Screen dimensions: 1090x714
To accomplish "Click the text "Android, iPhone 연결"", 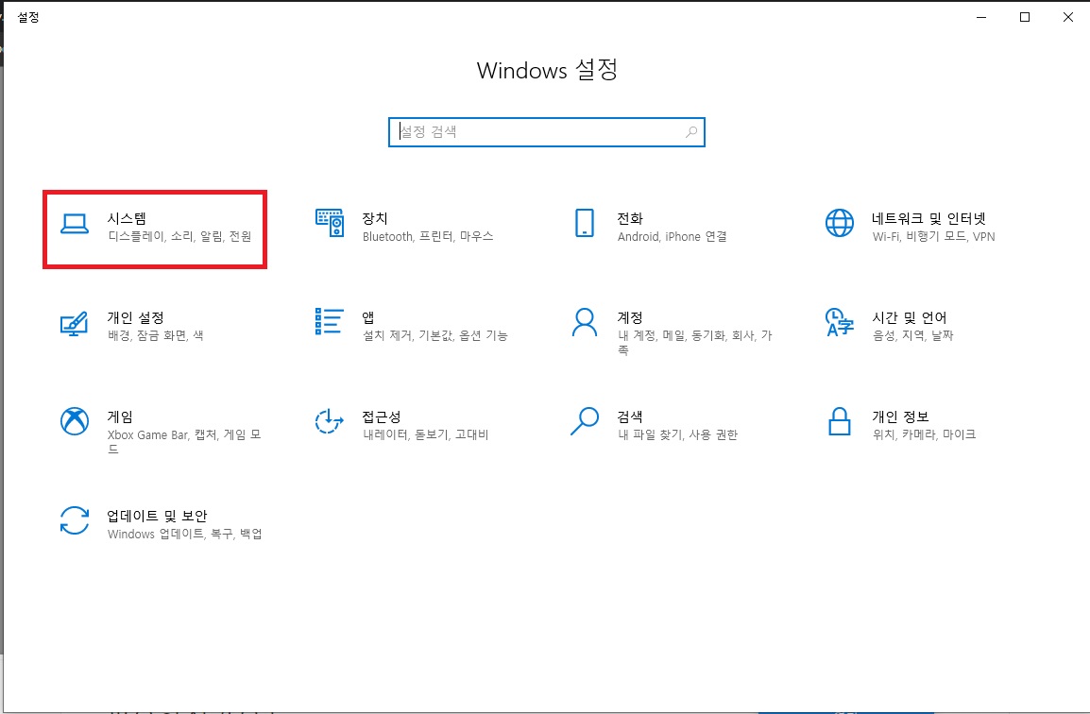I will coord(672,236).
